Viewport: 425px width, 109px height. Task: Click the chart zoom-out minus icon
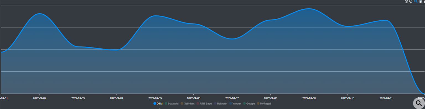pyautogui.click(x=411, y=1)
